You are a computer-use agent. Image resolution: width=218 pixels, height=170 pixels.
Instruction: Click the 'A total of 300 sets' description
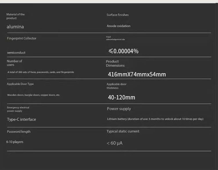point(40,72)
